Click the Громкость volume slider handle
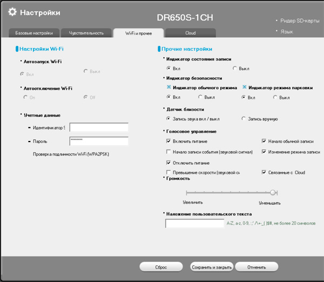The width and height of the screenshot is (324, 282). pos(273,192)
